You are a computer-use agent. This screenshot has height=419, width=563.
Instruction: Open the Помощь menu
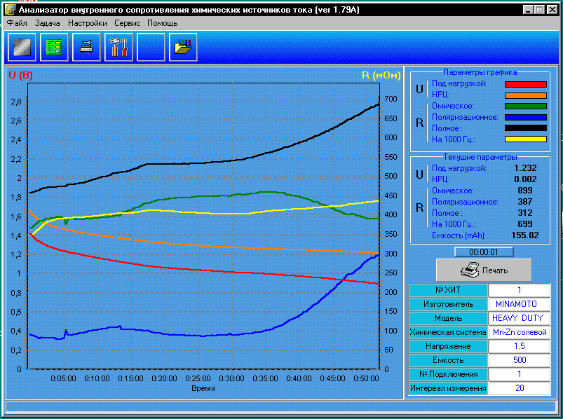point(162,23)
